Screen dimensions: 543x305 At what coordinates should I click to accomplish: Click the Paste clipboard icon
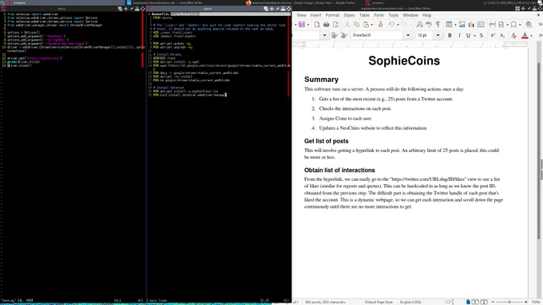366,24
